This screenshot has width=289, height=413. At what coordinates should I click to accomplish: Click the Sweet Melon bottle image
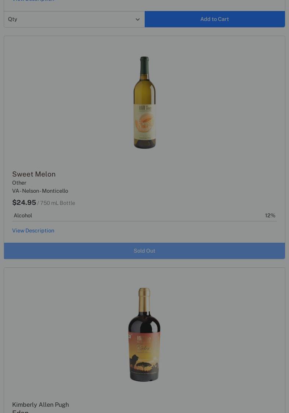point(144,103)
